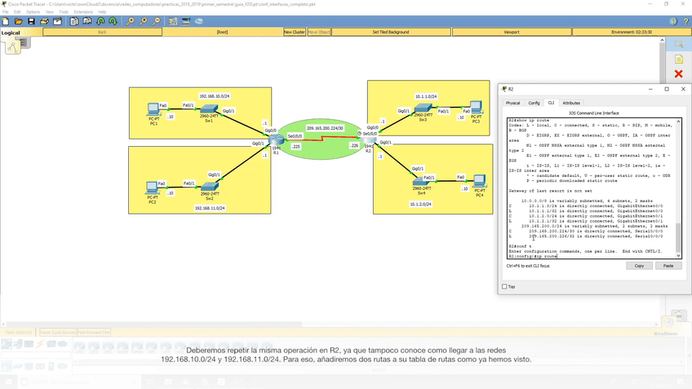This screenshot has width=692, height=389.
Task: Select the Place Note tool
Action: click(x=678, y=60)
